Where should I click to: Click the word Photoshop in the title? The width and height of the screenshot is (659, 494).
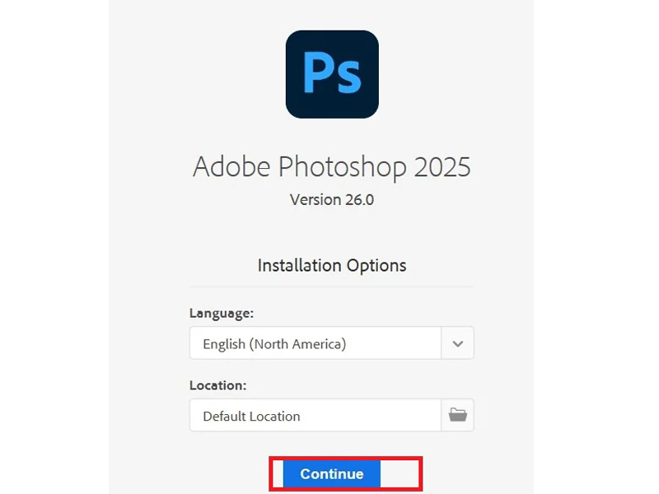coord(342,168)
